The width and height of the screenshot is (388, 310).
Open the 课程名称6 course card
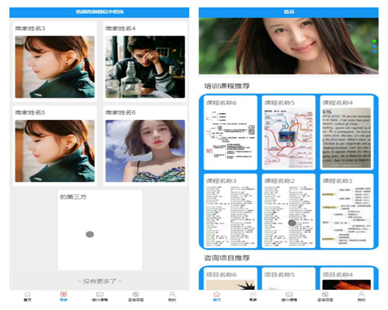pyautogui.click(x=230, y=133)
